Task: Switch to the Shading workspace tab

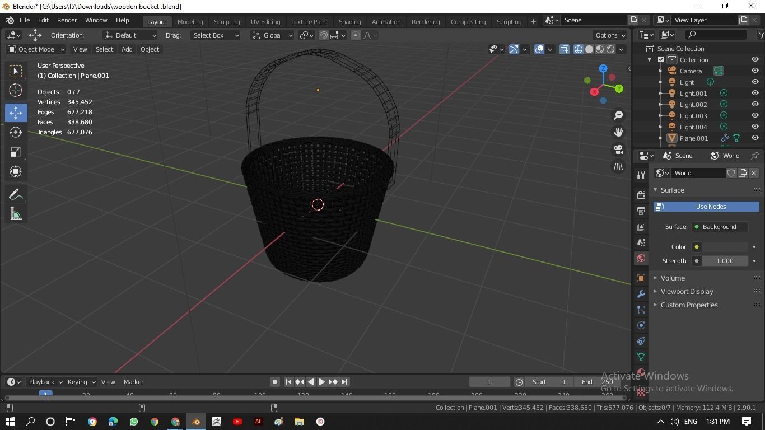Action: tap(349, 21)
